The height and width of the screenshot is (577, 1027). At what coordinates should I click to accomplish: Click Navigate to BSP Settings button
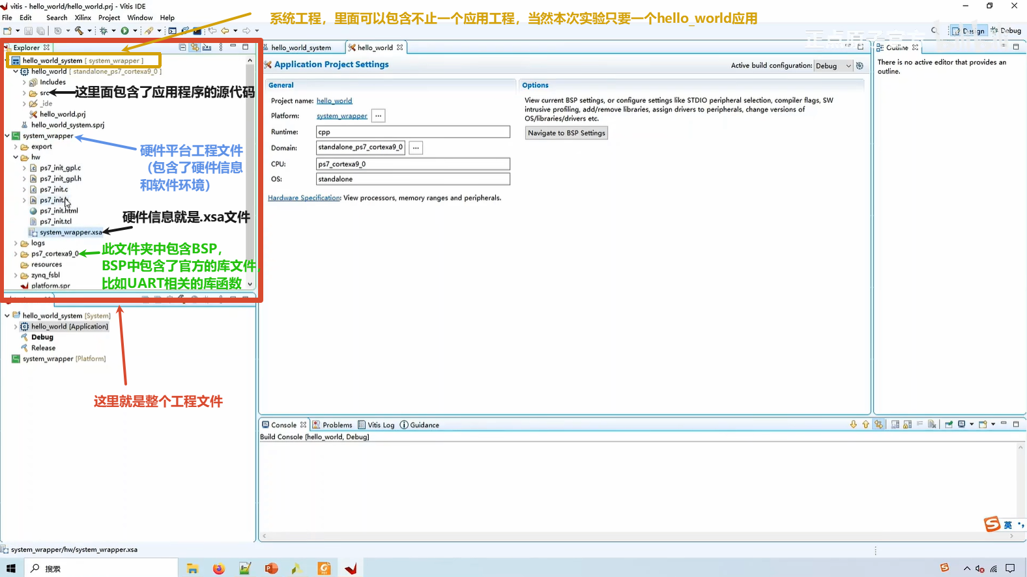(x=566, y=133)
